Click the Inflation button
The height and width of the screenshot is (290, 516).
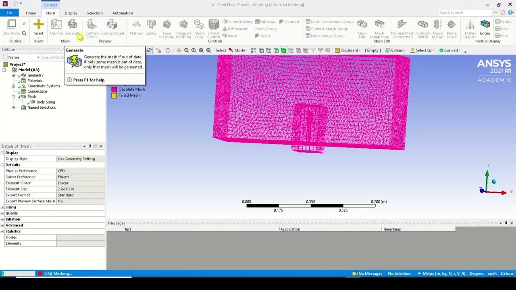[265, 22]
